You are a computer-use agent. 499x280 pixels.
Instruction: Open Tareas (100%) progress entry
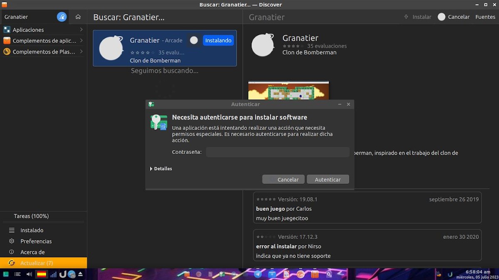pos(43,216)
